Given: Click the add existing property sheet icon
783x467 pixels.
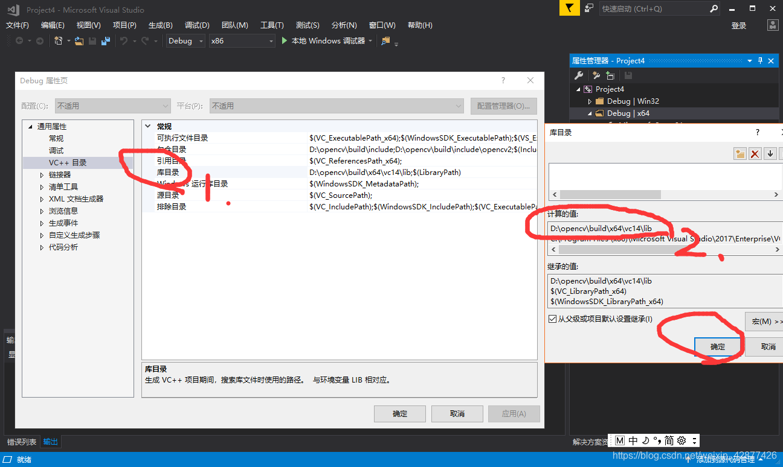Looking at the screenshot, I should (610, 75).
